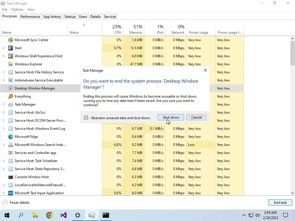Expand Antimalware Service Executable group

click(3, 80)
